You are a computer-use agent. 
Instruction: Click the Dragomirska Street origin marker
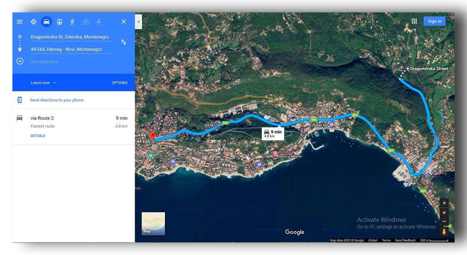(408, 69)
